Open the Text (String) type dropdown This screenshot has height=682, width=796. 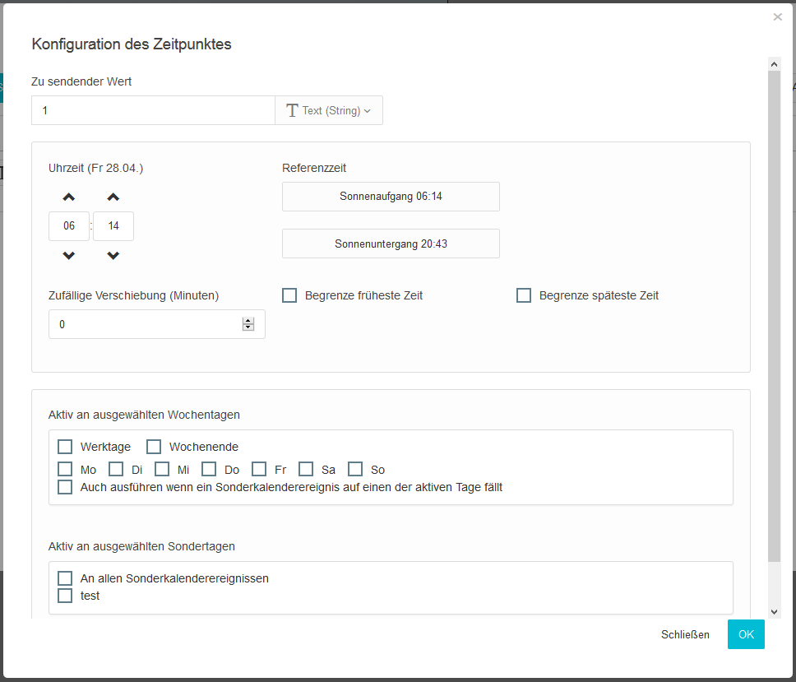[329, 110]
